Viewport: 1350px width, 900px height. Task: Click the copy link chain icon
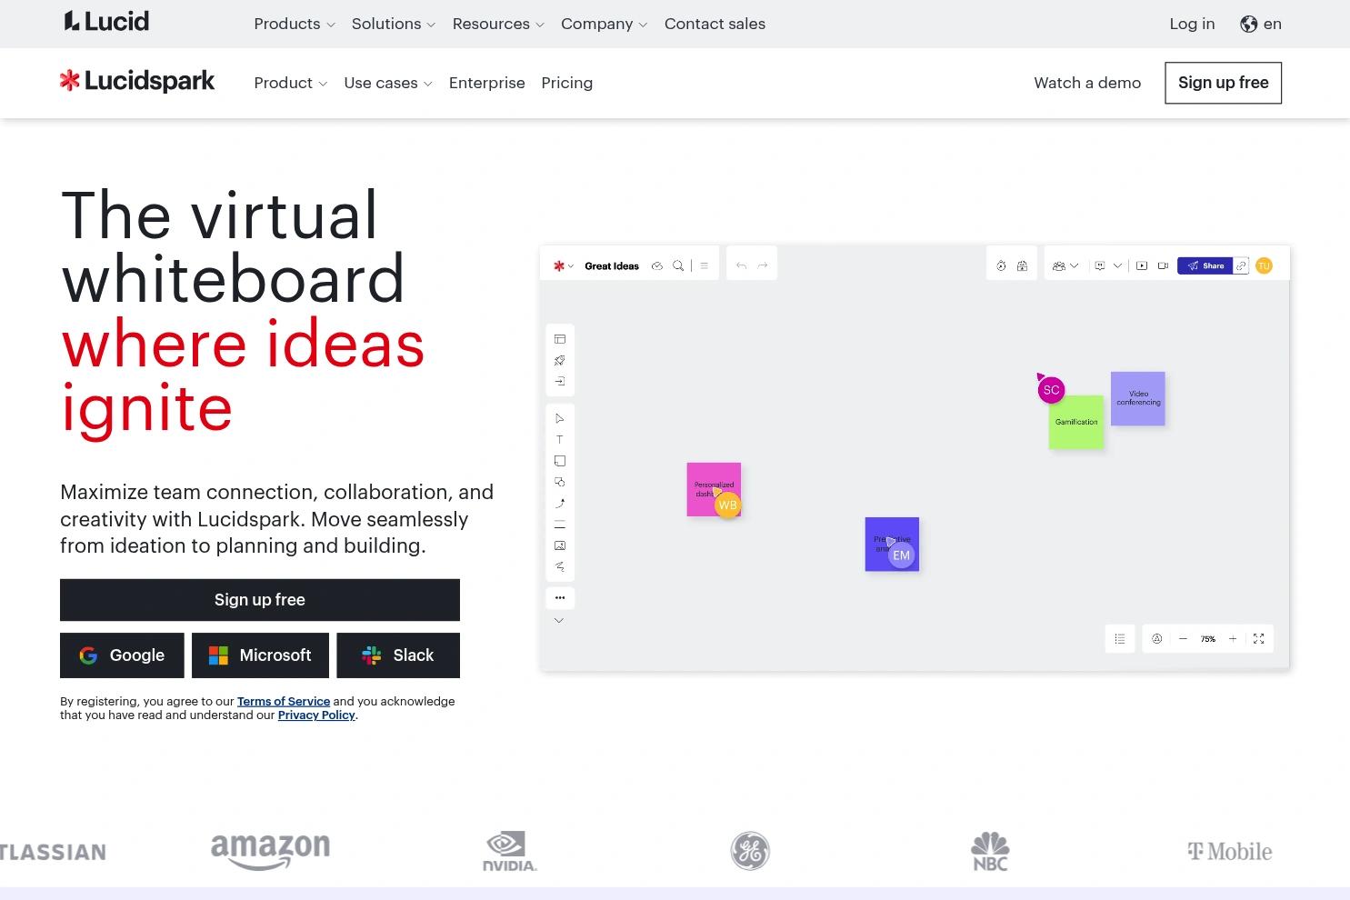[x=1241, y=265]
